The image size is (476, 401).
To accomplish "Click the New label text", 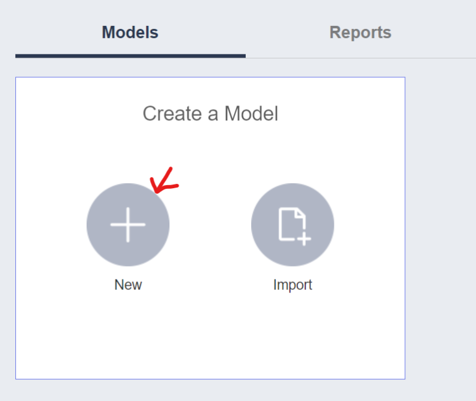I will pyautogui.click(x=128, y=285).
